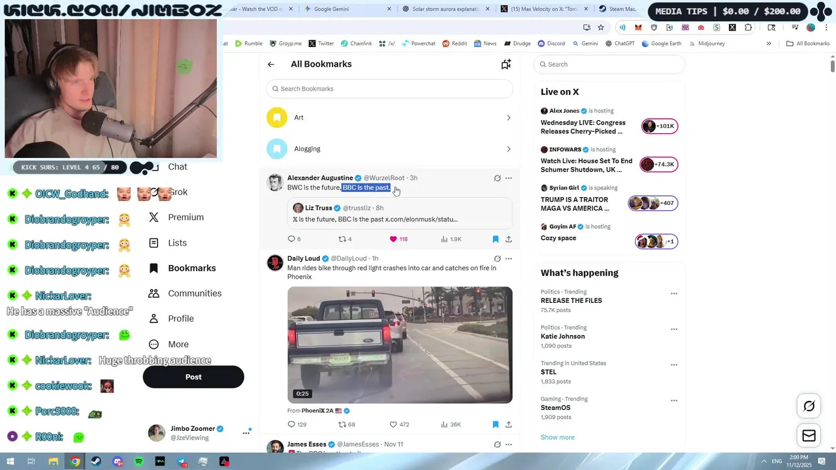
Task: Open the Extensions puzzle icon in Chrome
Action: [748, 27]
